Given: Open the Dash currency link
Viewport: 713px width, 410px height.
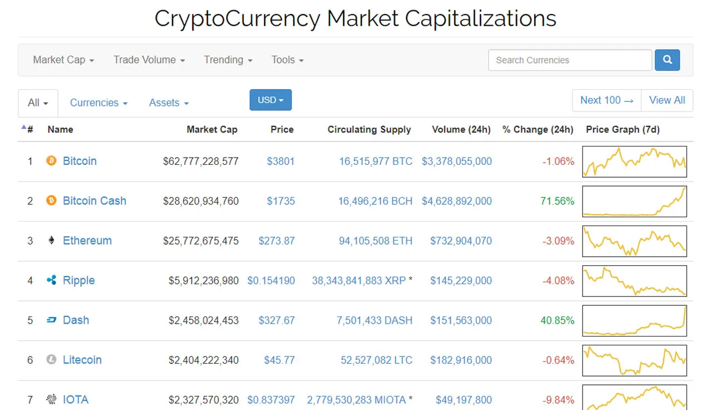Looking at the screenshot, I should click(x=76, y=320).
